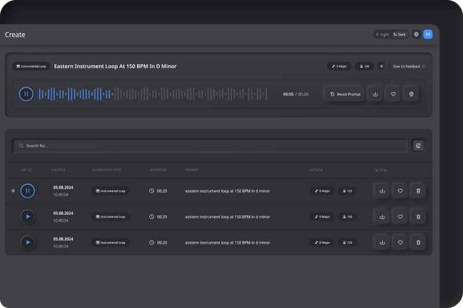The width and height of the screenshot is (463, 308).
Task: Focus the Search for... field
Action: coord(210,146)
